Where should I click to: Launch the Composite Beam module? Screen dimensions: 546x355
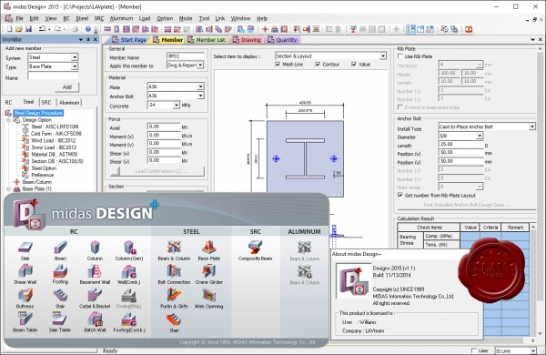click(x=255, y=248)
